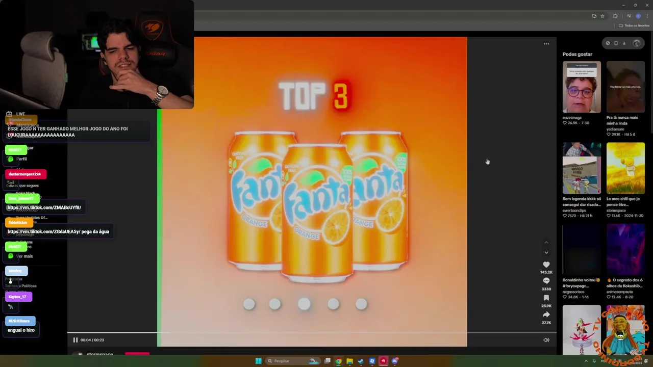Click the compass icon in the top pill
This screenshot has height=367, width=653.
coord(608,43)
